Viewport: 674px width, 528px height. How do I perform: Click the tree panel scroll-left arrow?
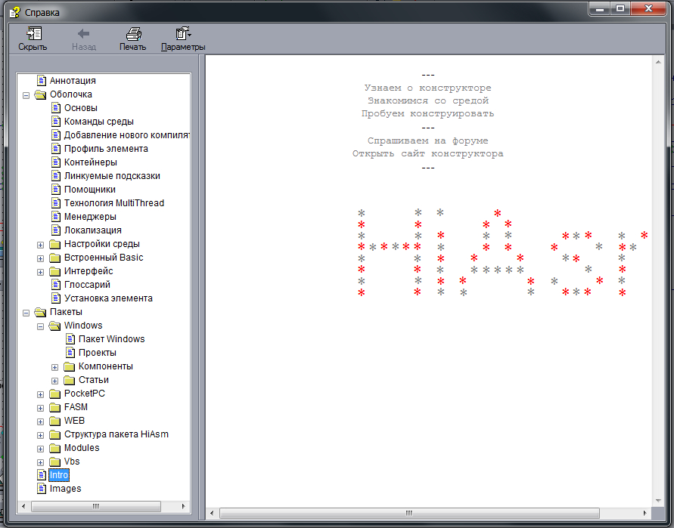click(23, 507)
